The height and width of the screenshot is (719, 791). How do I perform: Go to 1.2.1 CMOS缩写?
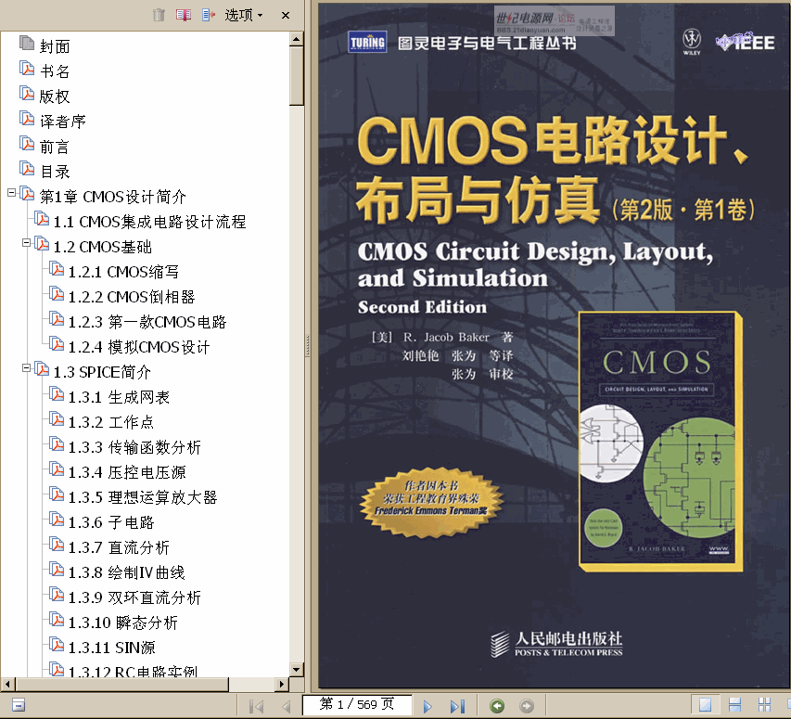click(x=123, y=272)
